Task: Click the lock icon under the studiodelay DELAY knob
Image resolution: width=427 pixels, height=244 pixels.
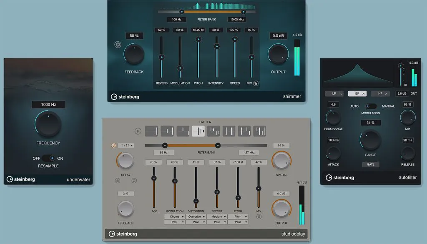Action: pyautogui.click(x=117, y=181)
